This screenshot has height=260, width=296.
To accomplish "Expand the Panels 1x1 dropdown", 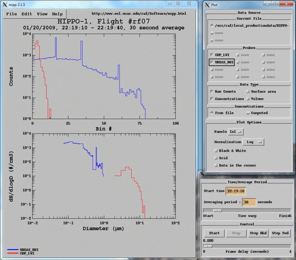I will point(236,132).
